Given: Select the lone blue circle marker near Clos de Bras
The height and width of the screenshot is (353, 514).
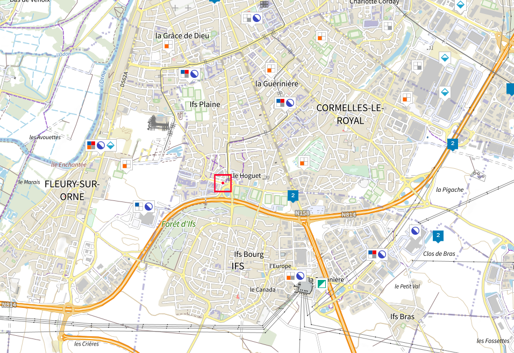Looking at the screenshot, I should [415, 231].
